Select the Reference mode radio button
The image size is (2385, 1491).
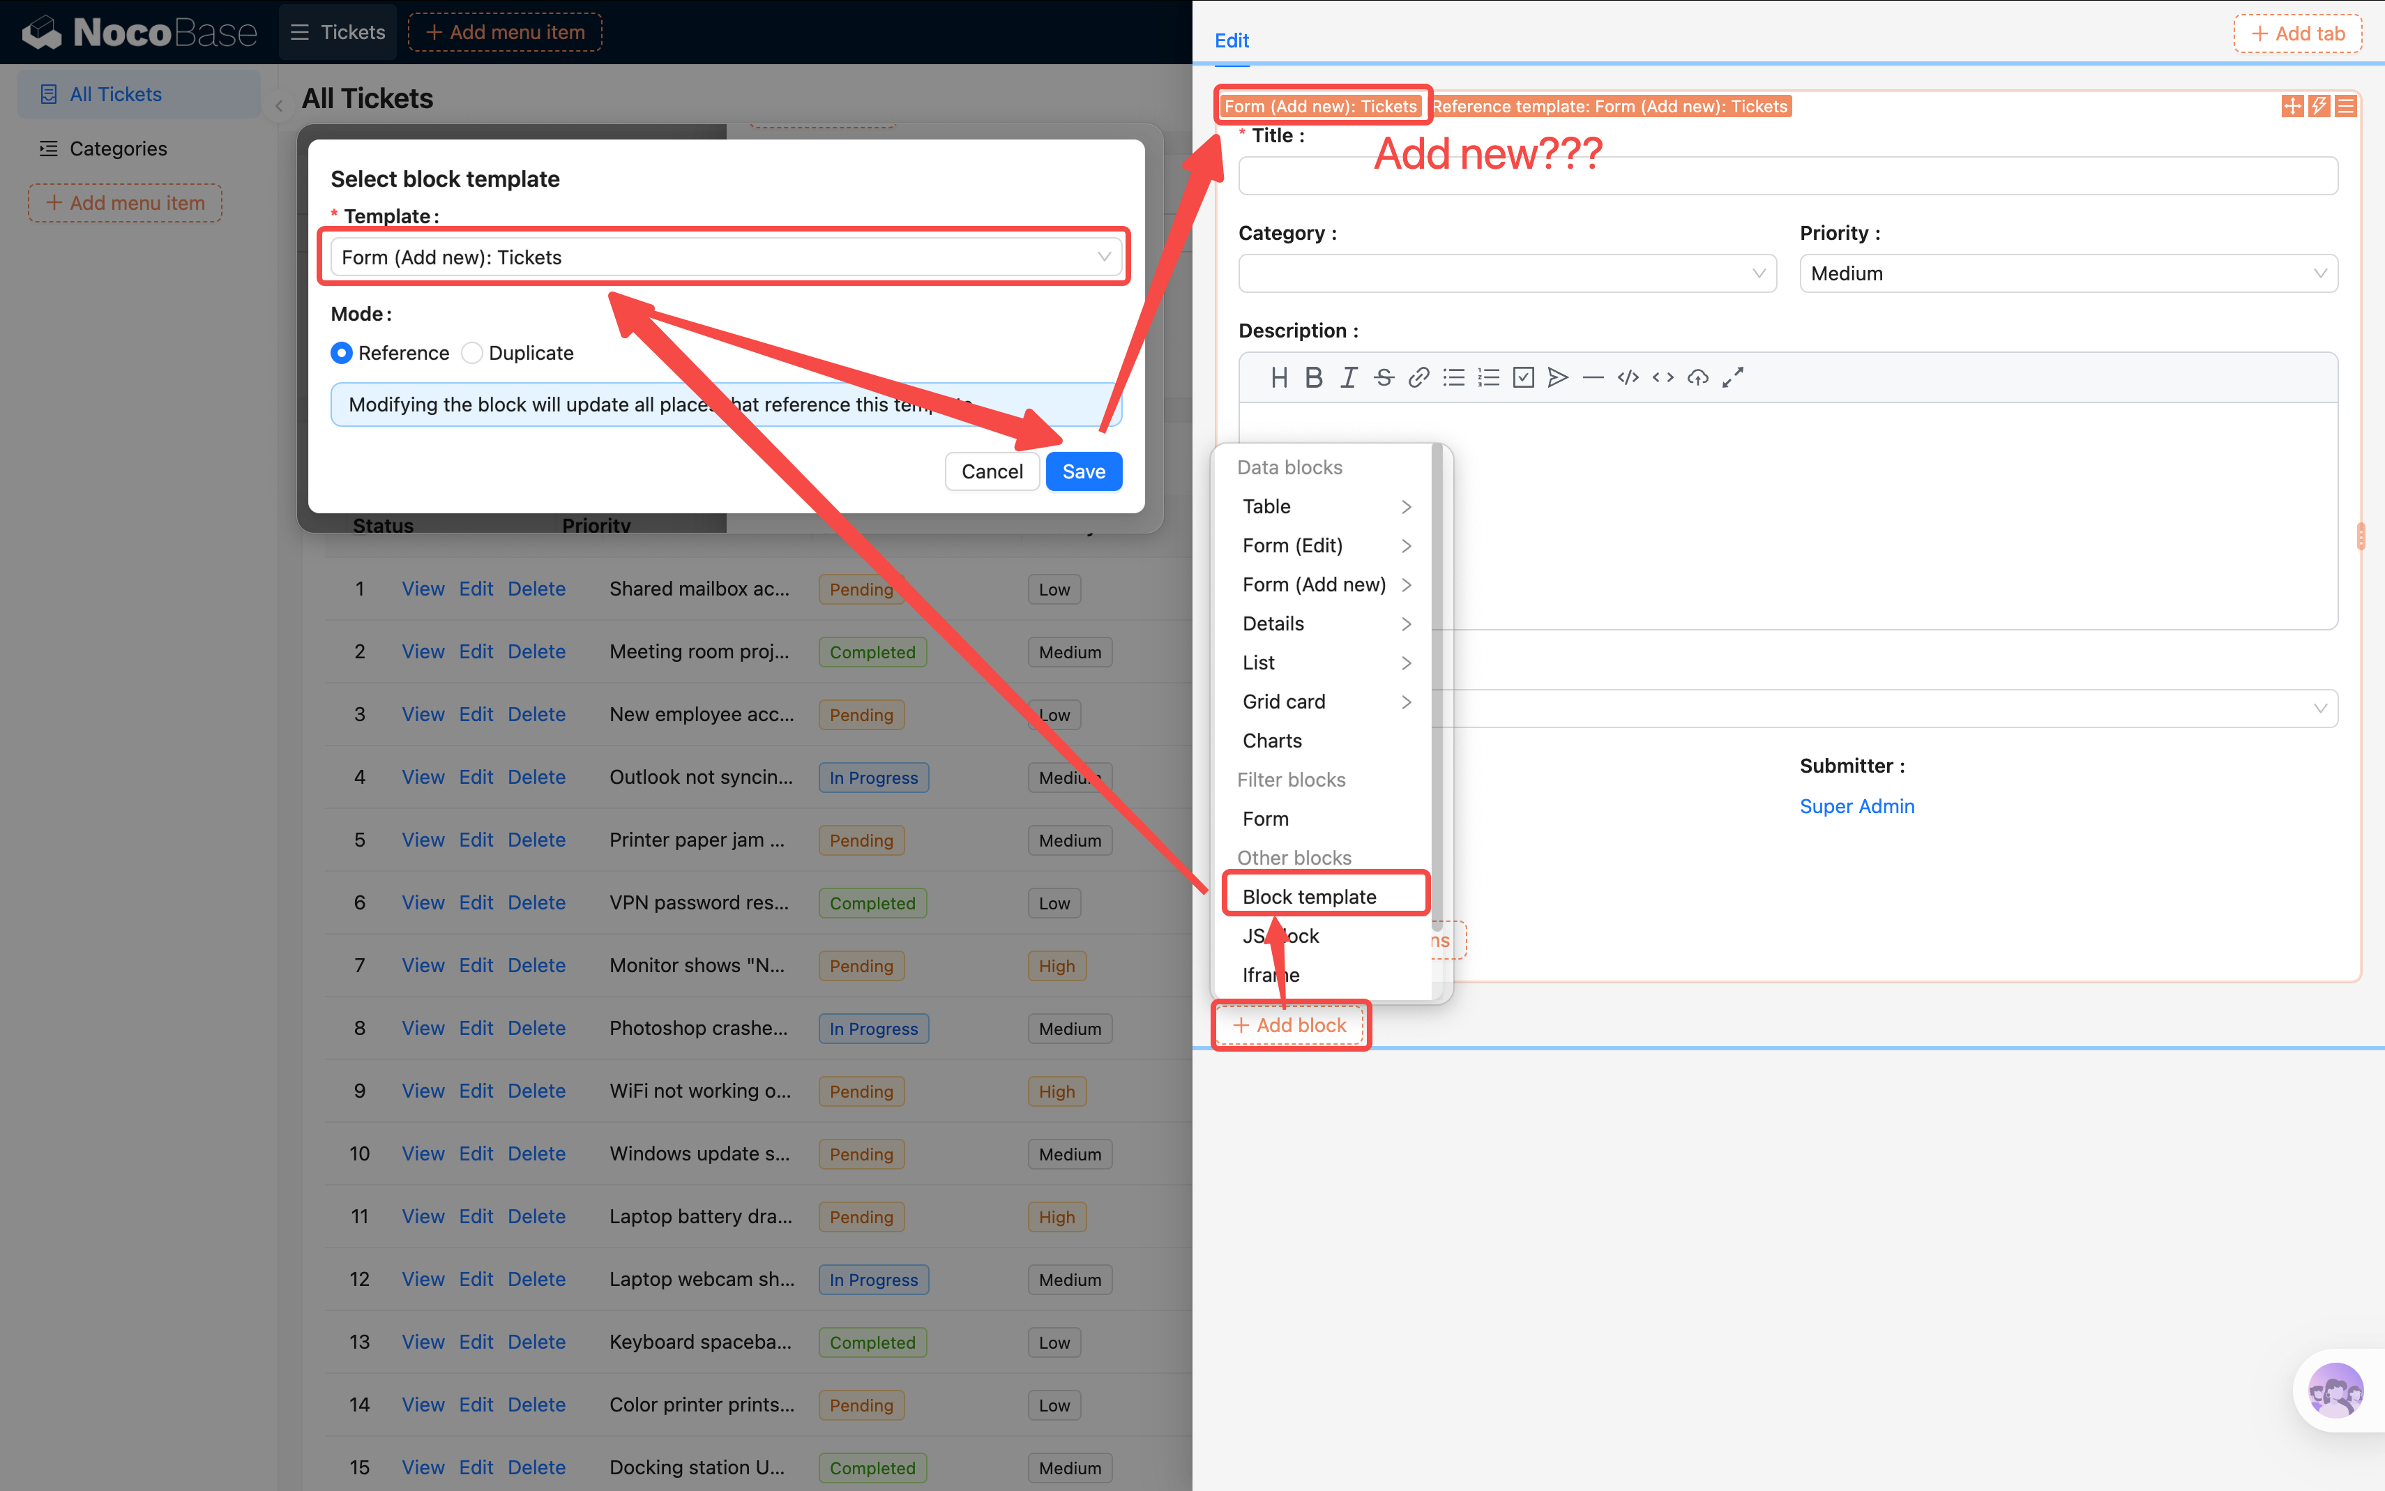341,353
